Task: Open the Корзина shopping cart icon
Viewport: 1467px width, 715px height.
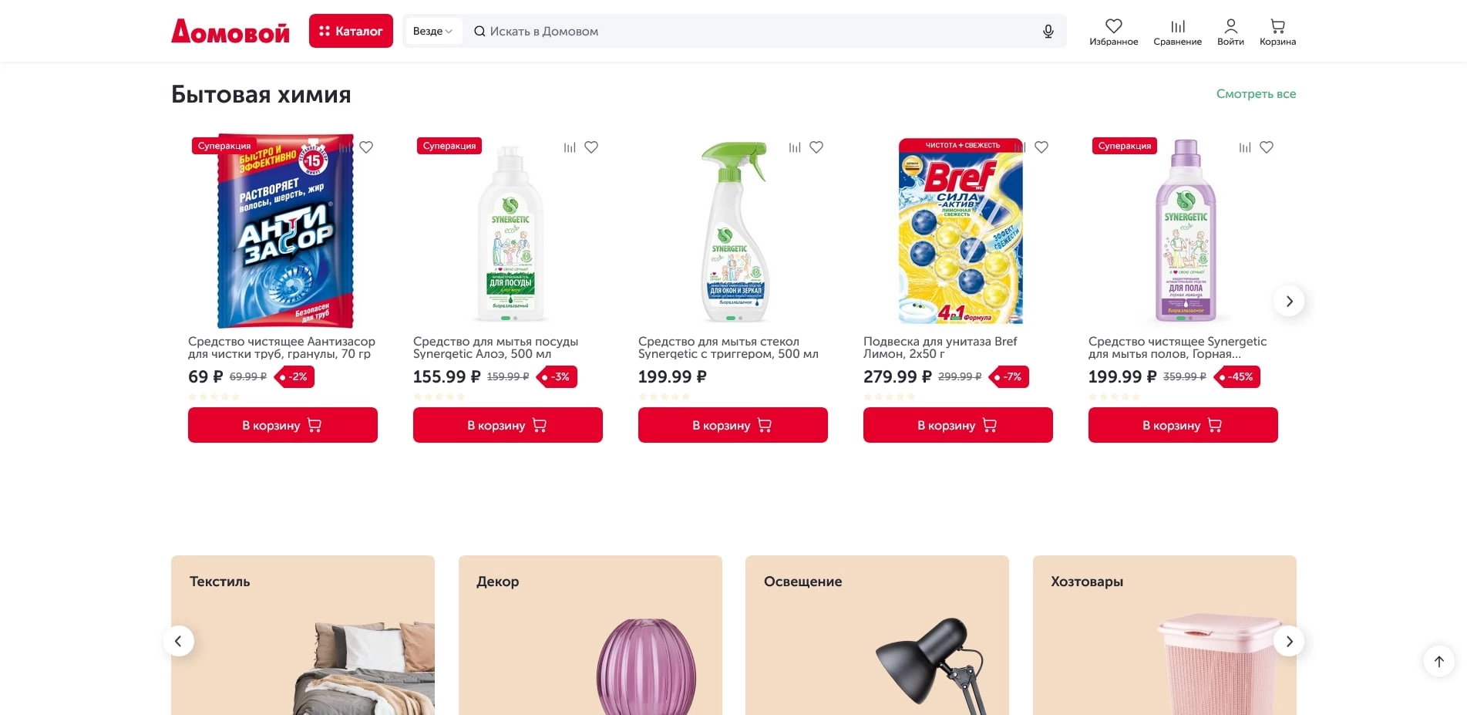Action: [x=1277, y=26]
